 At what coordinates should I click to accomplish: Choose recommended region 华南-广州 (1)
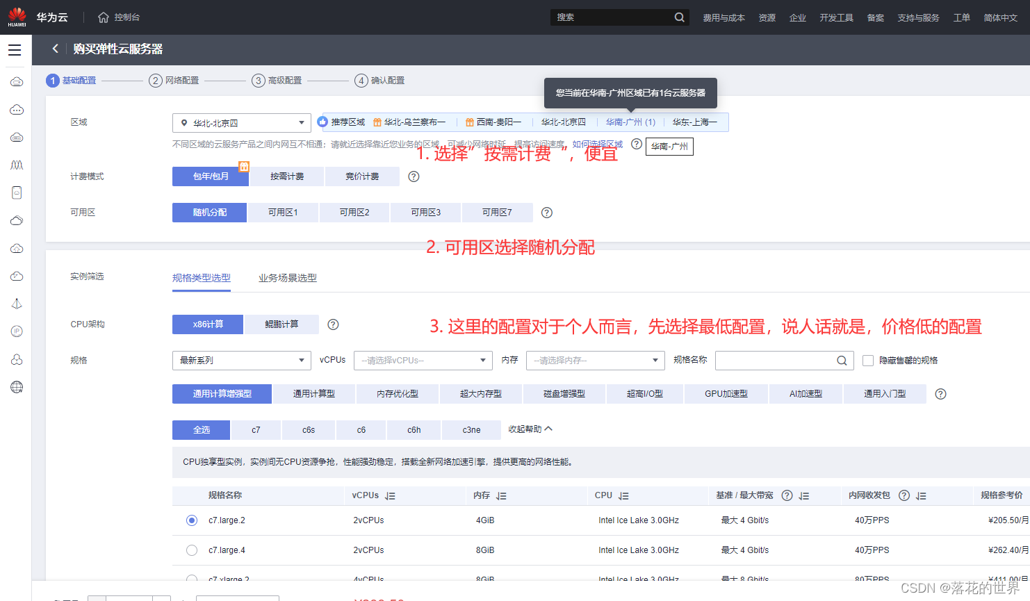[630, 122]
